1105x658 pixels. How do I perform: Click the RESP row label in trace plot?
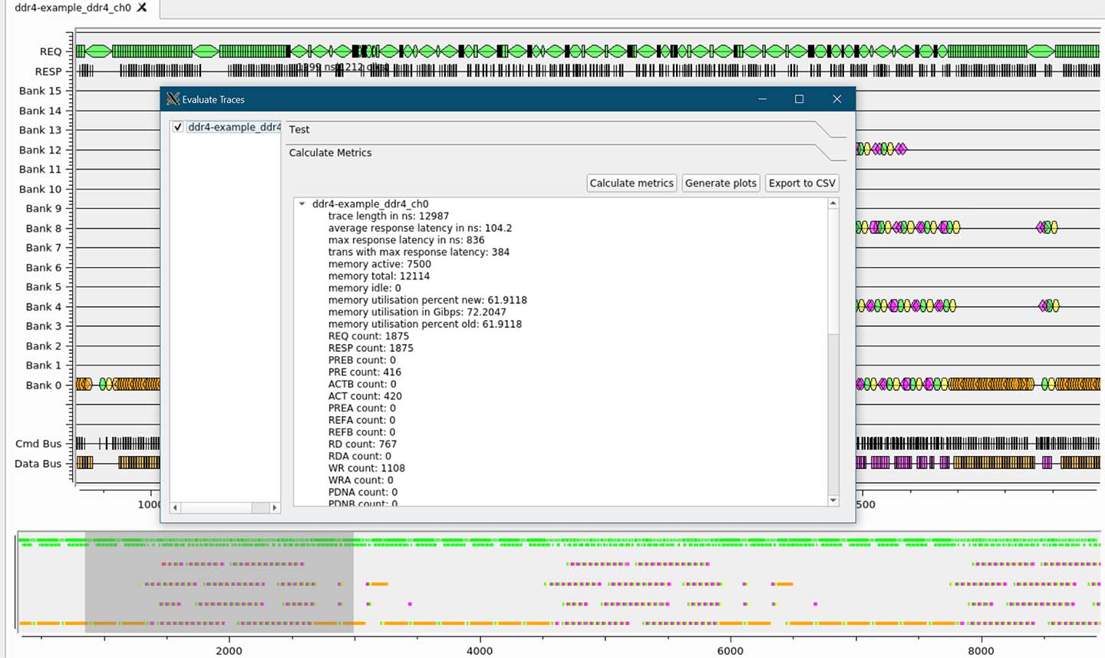coord(48,71)
